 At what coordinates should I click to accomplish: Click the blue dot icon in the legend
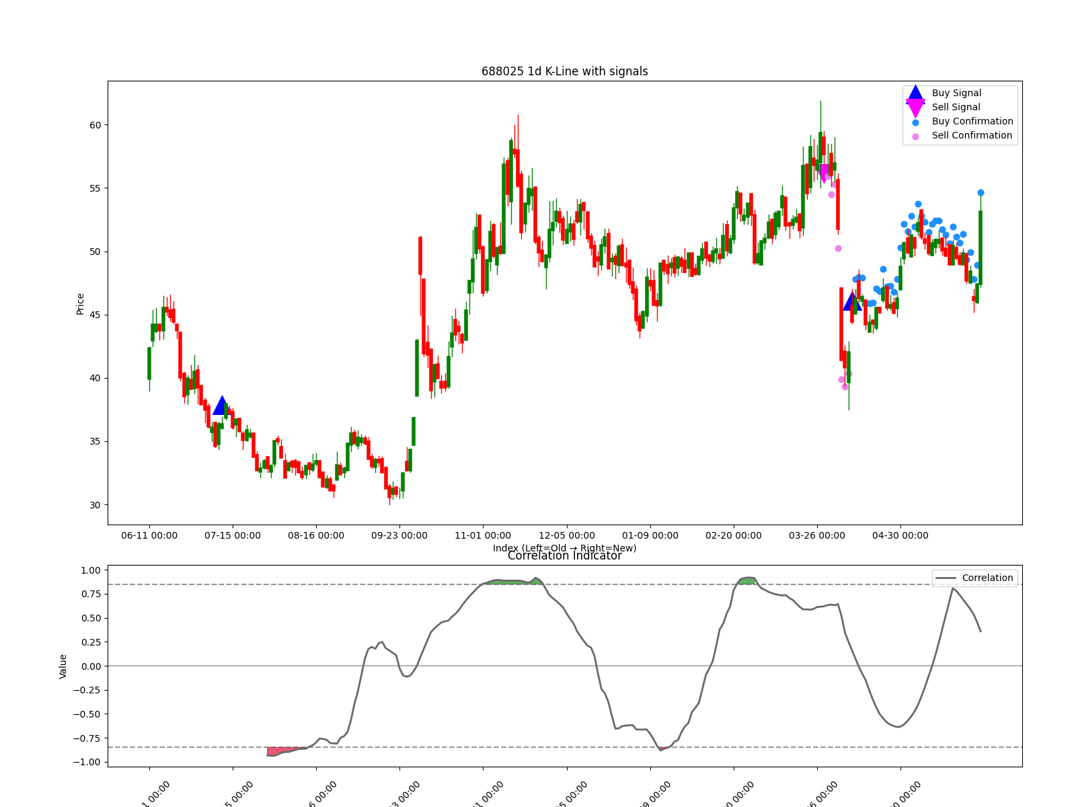tap(915, 122)
